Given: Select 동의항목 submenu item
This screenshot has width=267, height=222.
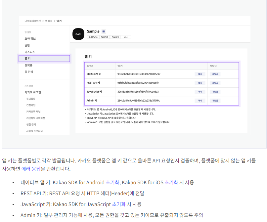Looking at the screenshot, I should point(31,99).
